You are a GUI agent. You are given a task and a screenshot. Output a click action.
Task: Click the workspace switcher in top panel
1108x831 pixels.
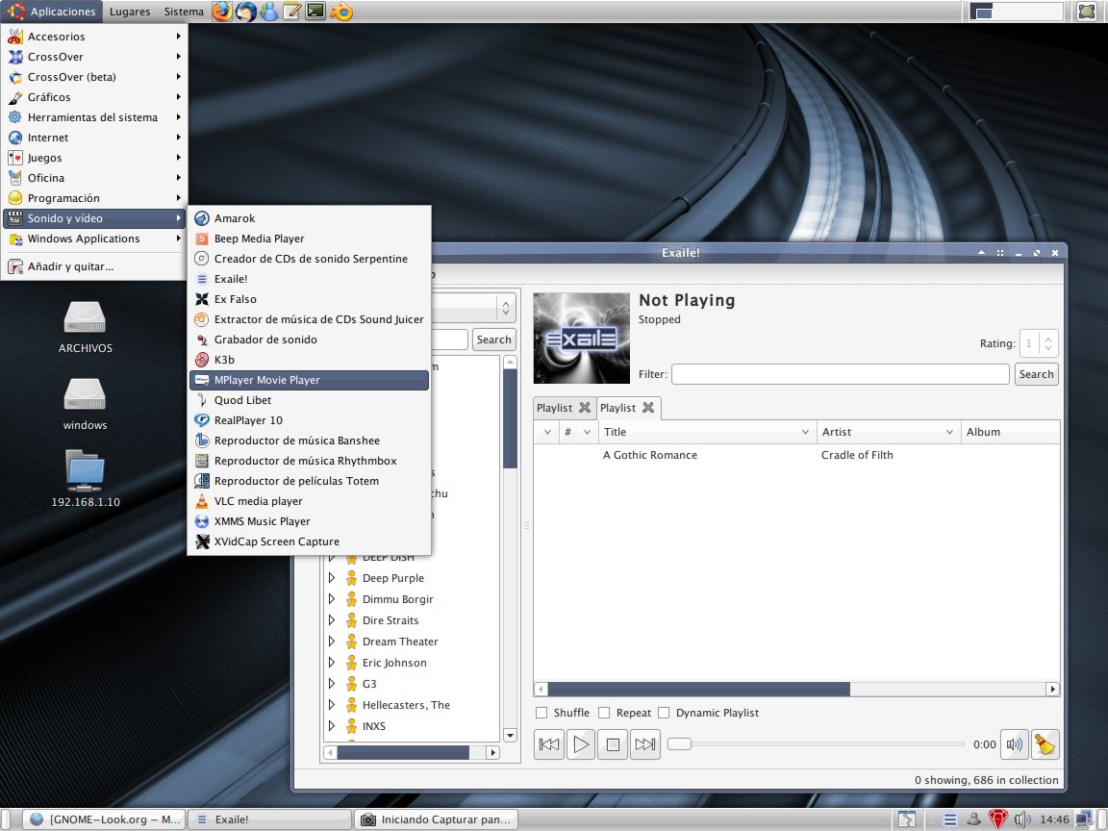[x=1016, y=12]
